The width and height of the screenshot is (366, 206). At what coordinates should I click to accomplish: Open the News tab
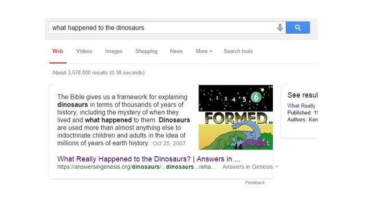point(176,51)
